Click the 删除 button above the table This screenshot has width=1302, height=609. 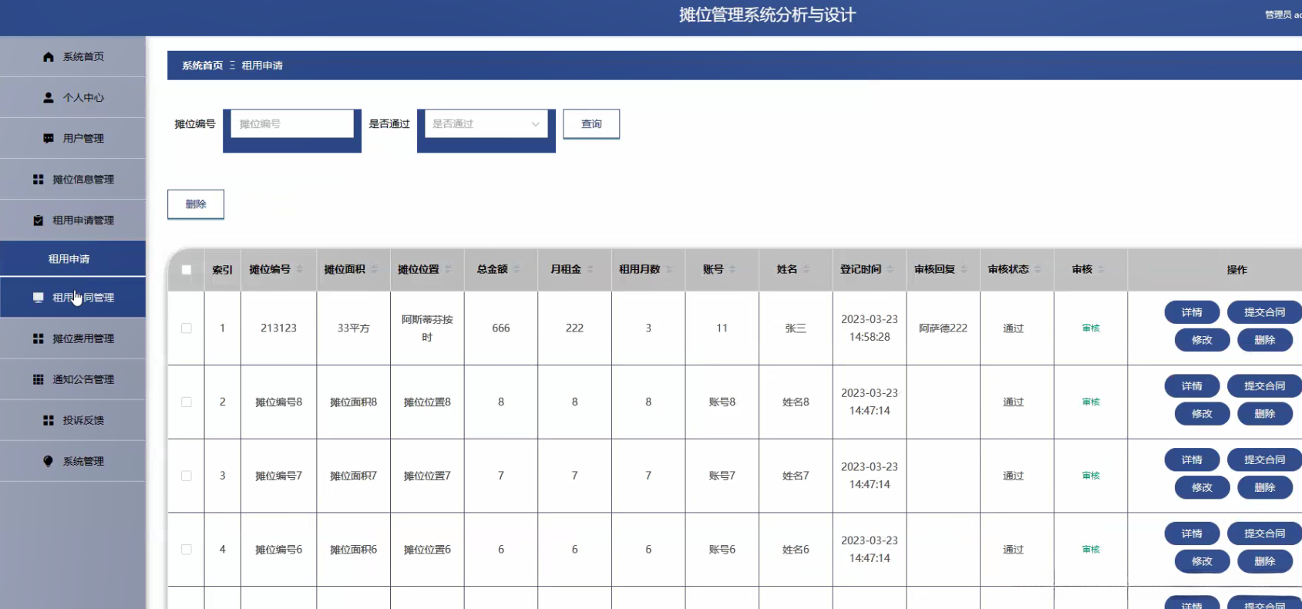pos(196,204)
